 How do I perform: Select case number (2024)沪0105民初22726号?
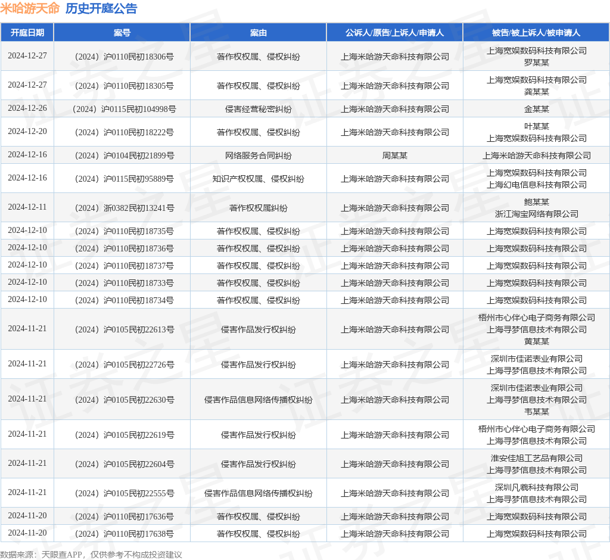pos(124,365)
